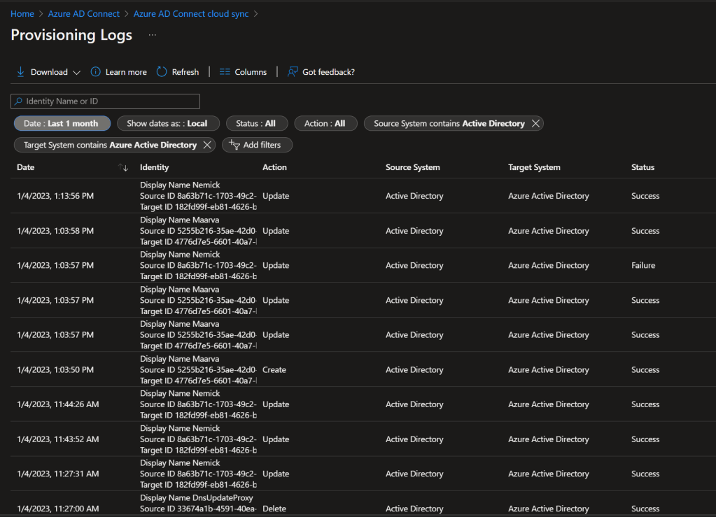Viewport: 716px width, 517px height.
Task: Open the ellipsis menu beside Provisioning Logs
Action: point(153,35)
